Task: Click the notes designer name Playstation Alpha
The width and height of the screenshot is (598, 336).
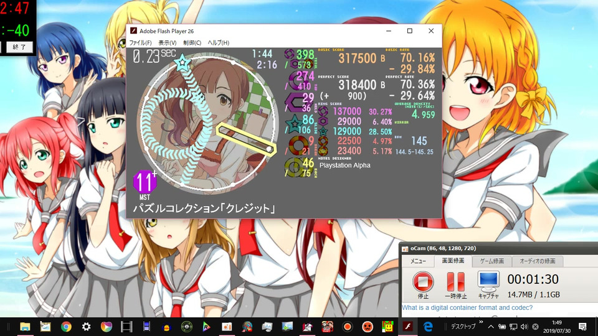Action: (344, 166)
